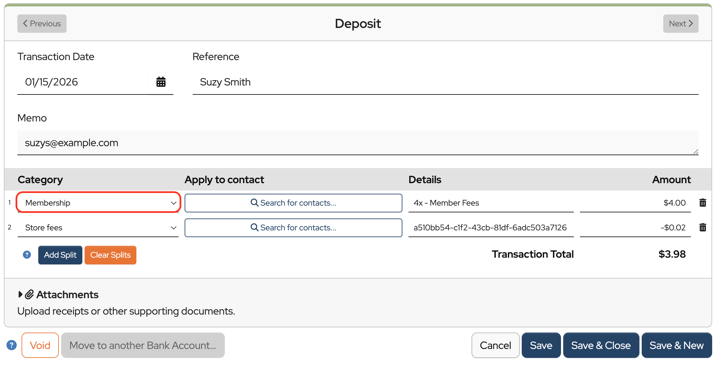The image size is (716, 365).
Task: Go to the Previous transaction
Action: [42, 23]
